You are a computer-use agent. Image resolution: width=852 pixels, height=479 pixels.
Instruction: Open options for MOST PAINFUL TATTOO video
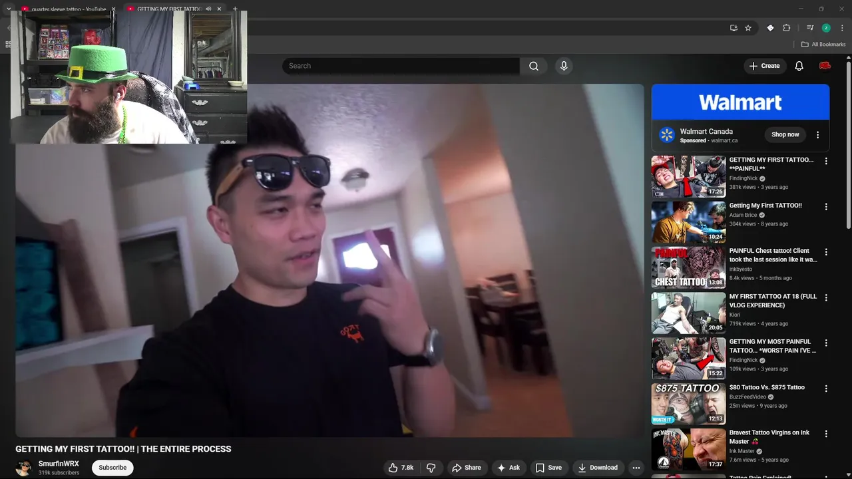point(826,343)
